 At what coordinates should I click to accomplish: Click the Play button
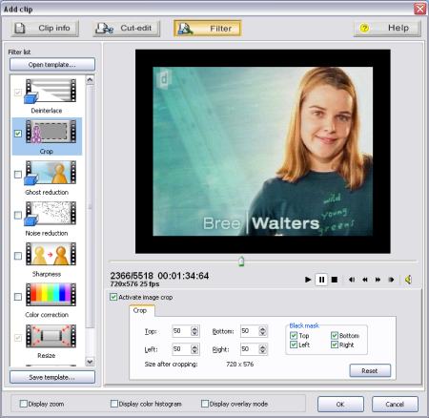point(308,280)
